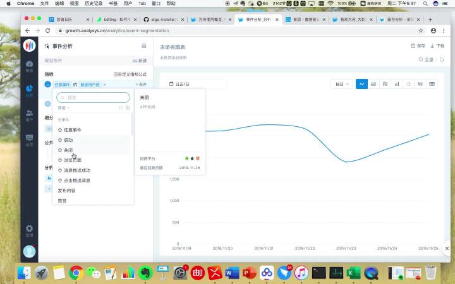Screen dimensions: 455x284
Task: Open the 按日 granularity dropdown
Action: coord(341,84)
